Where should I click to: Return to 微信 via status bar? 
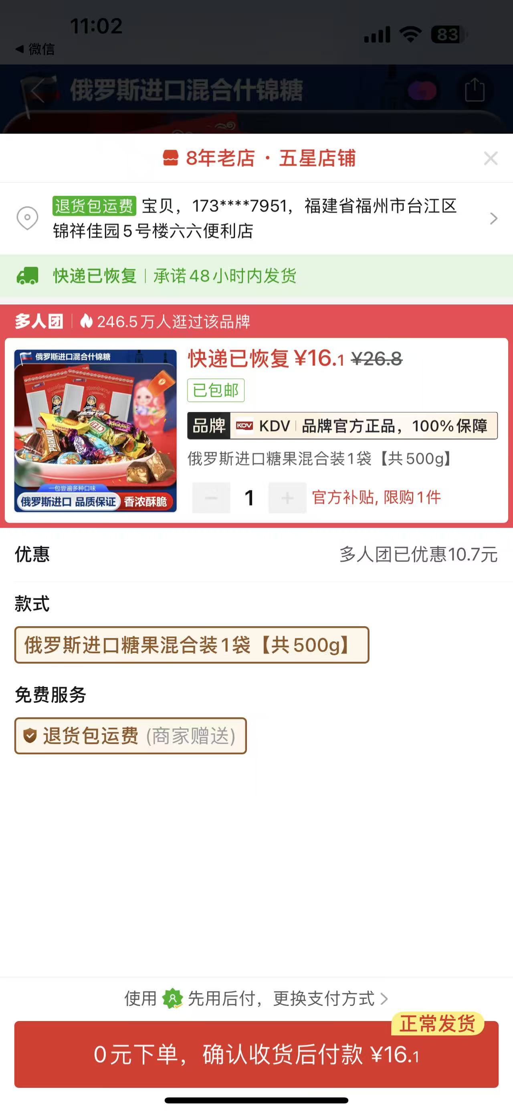pos(35,49)
